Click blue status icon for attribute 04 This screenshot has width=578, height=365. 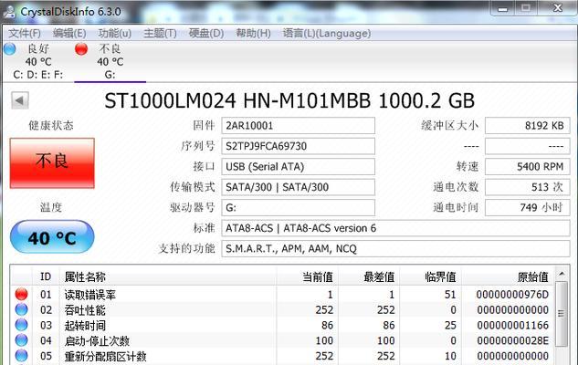[x=21, y=340]
